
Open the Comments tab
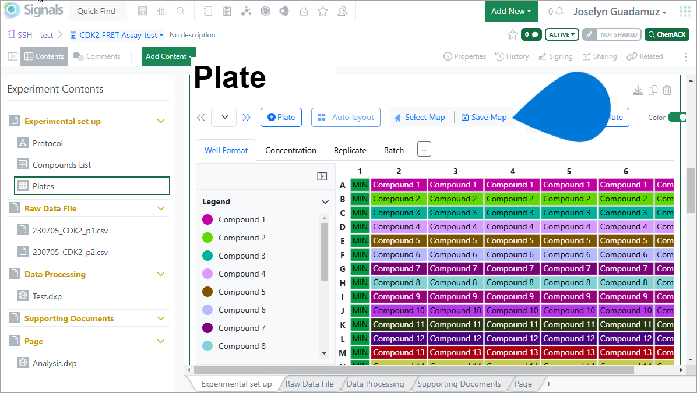(x=97, y=56)
